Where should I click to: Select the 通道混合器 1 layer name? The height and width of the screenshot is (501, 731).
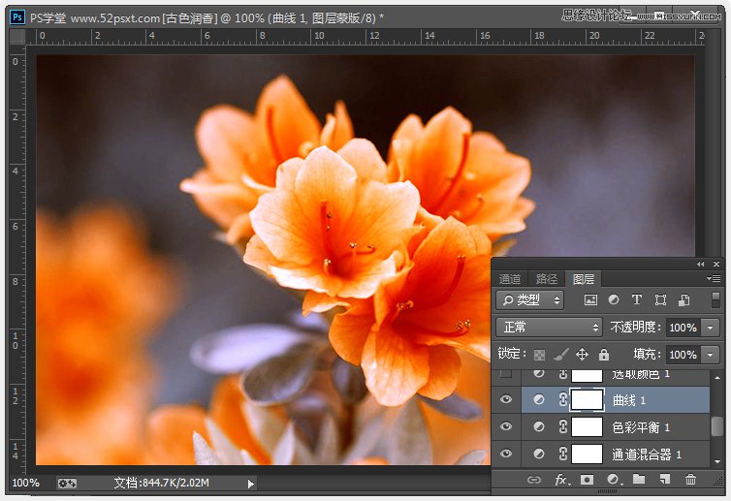(x=647, y=454)
